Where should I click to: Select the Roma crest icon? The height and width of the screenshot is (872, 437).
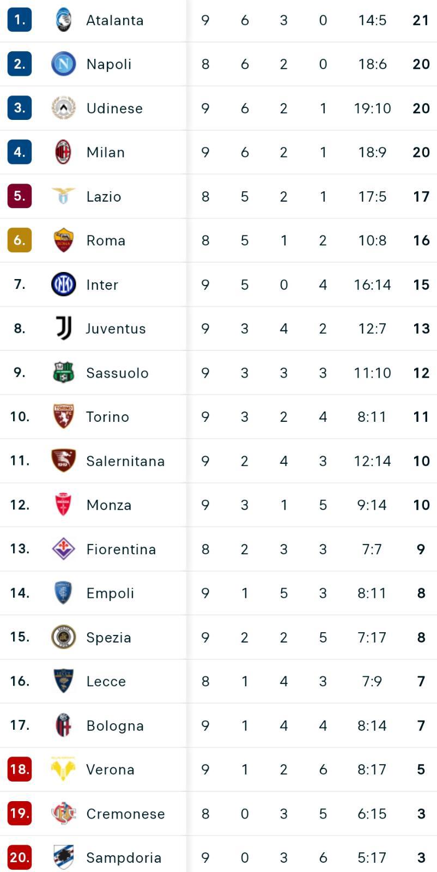pyautogui.click(x=63, y=240)
